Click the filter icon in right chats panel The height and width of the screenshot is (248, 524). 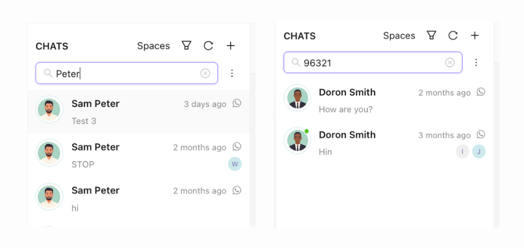432,36
